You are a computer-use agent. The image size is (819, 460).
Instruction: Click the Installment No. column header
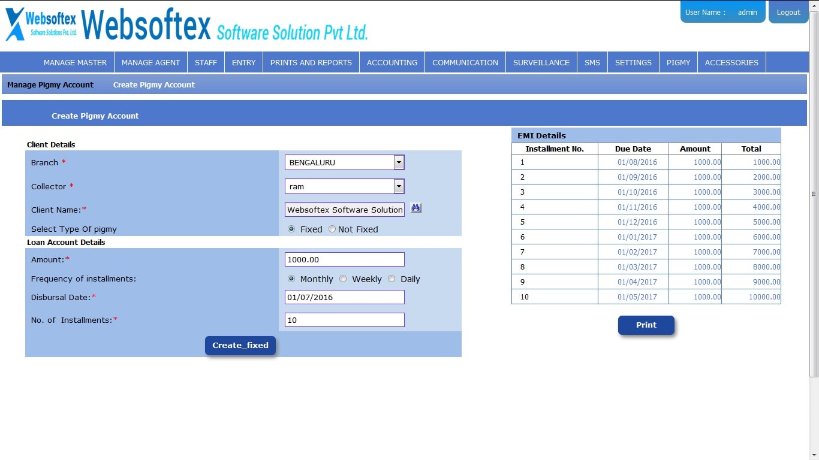555,149
